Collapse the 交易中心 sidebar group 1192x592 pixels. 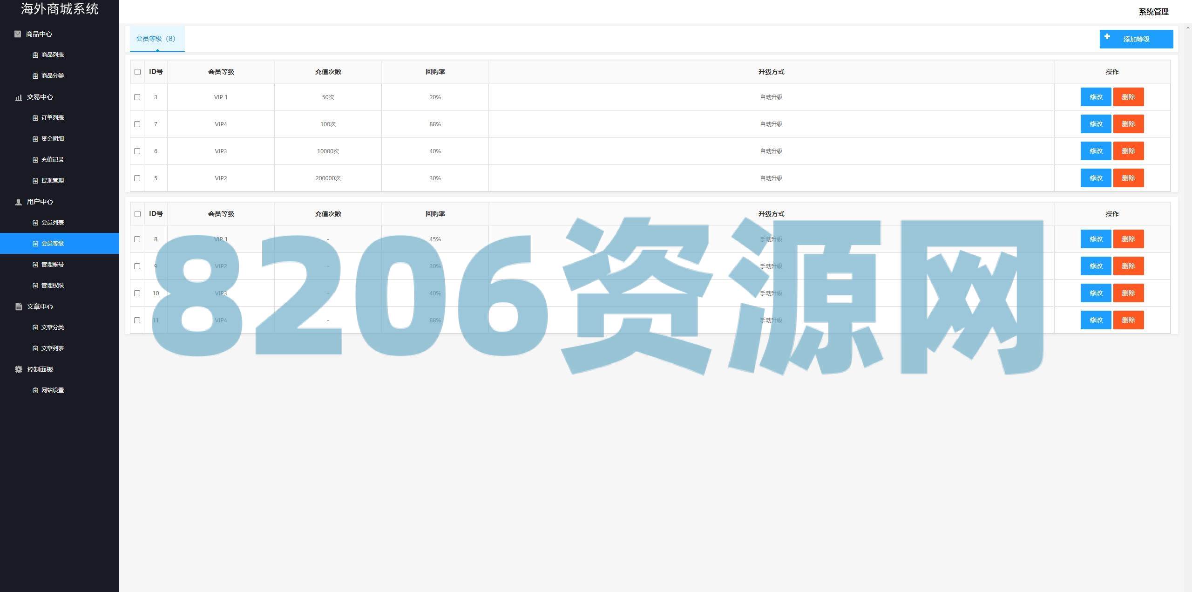click(x=40, y=97)
